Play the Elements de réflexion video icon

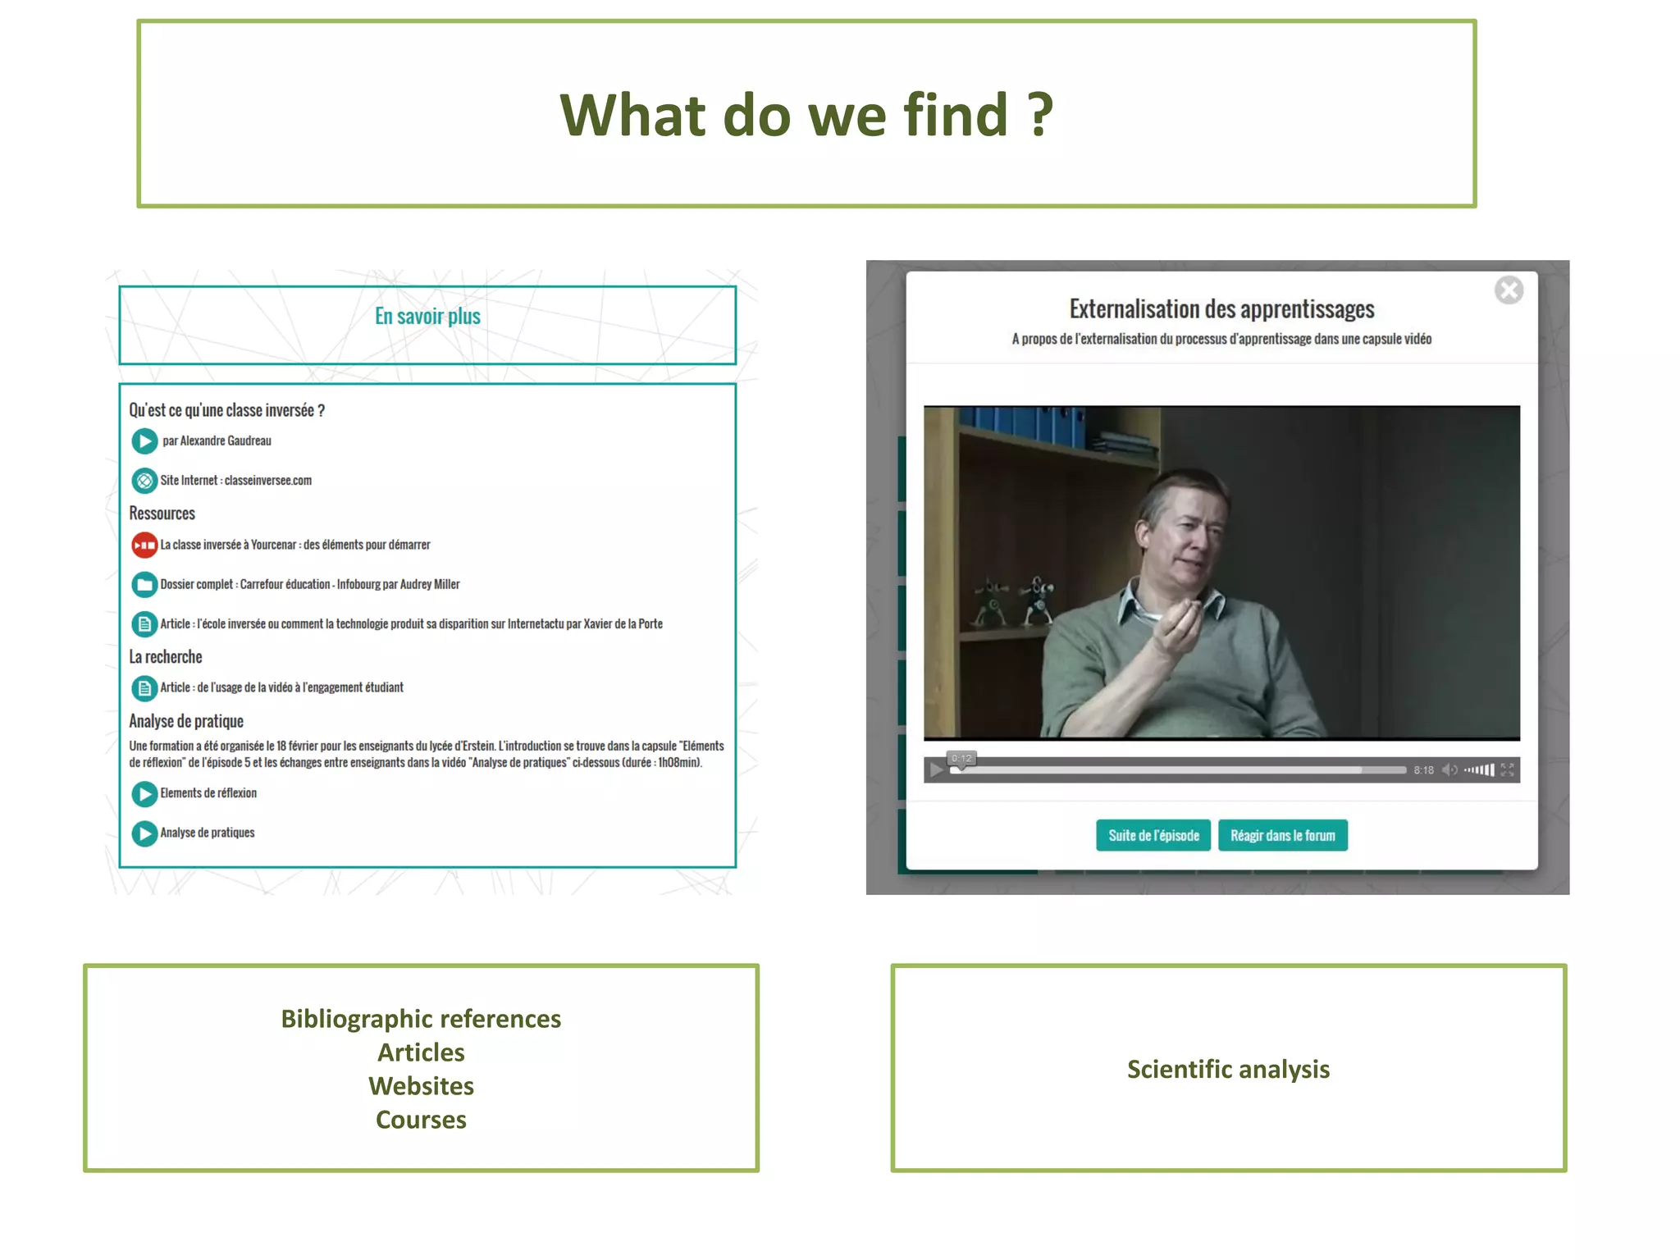point(144,793)
